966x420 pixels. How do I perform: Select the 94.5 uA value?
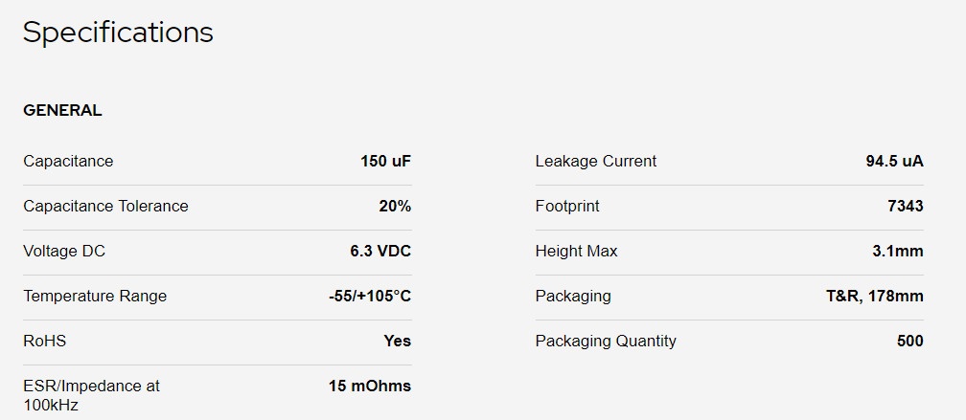pos(894,161)
